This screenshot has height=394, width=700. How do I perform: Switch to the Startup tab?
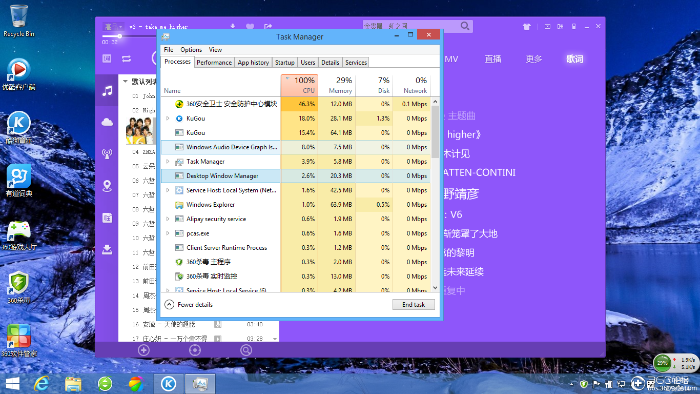coord(284,62)
